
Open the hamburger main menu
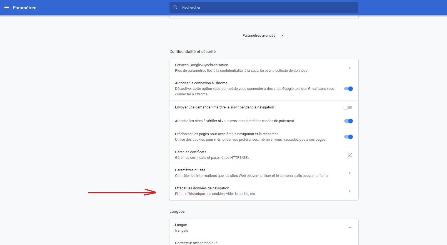[x=7, y=8]
